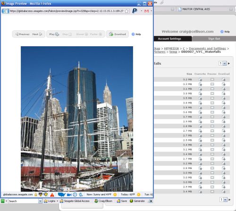
Task: Click the site identity icon in URL bar
Action: coord(6,11)
